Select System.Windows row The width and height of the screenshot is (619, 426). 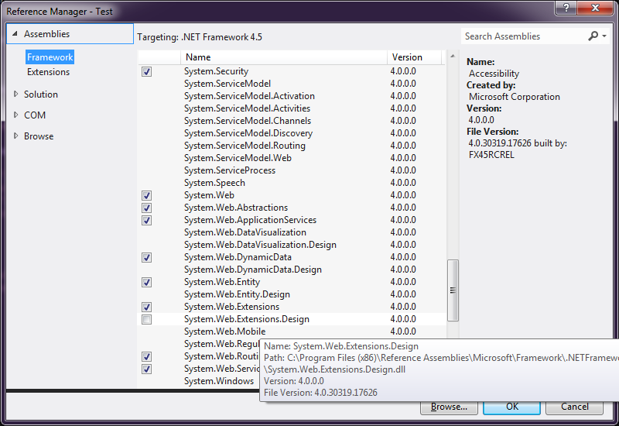pos(198,381)
